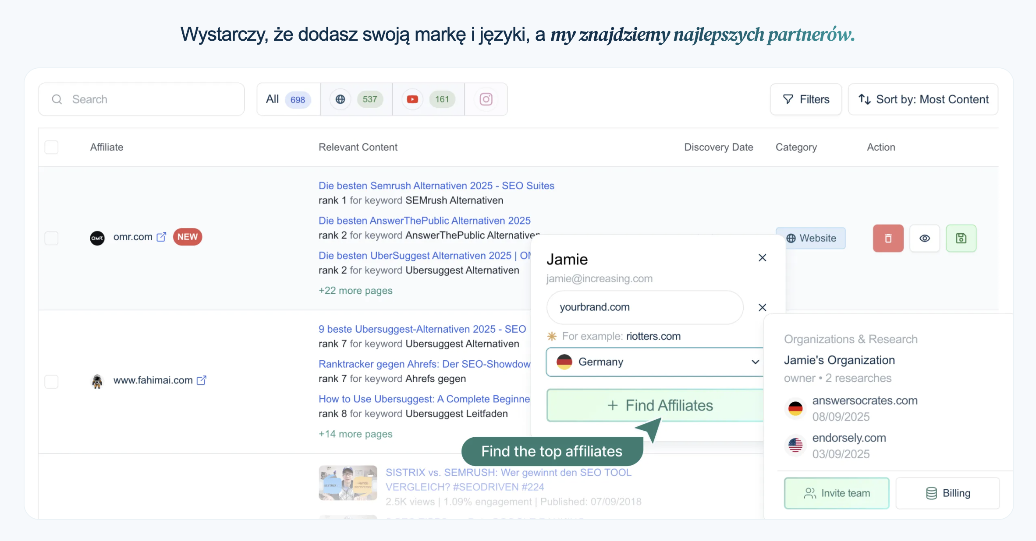Viewport: 1036px width, 541px height.
Task: Close the Jamie popup panel
Action: point(762,257)
